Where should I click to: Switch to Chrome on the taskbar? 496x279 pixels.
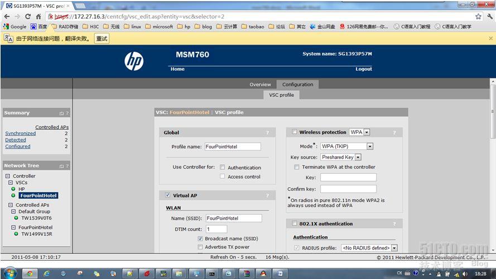(30, 273)
